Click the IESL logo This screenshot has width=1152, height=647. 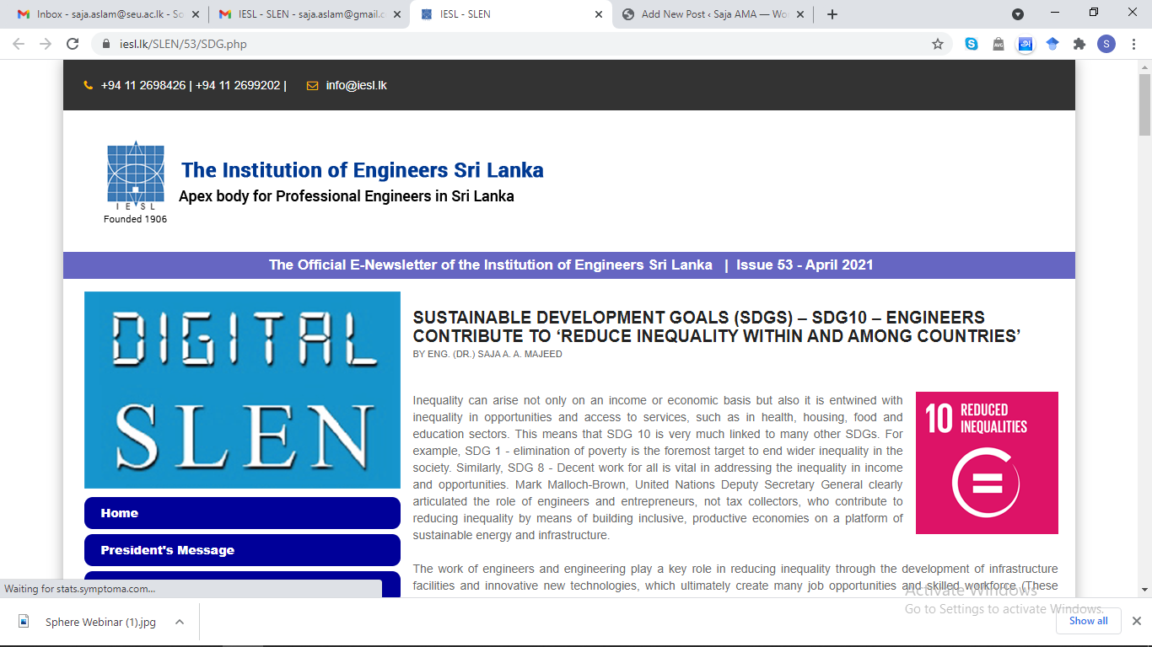135,175
